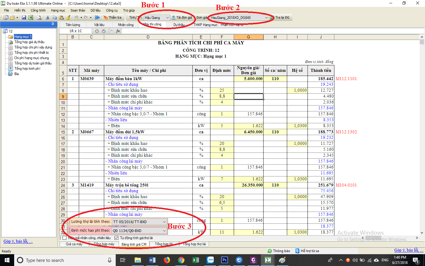Viewport: 425px width, 266px height.
Task: Click the vertical scrollbar down arrow
Action: point(422,233)
